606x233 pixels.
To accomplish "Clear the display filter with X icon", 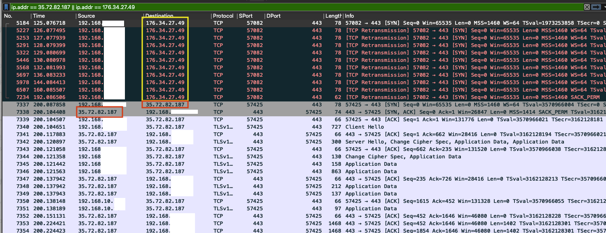I will [x=587, y=7].
